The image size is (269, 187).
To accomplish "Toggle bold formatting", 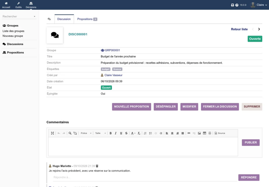I will coord(111,133).
